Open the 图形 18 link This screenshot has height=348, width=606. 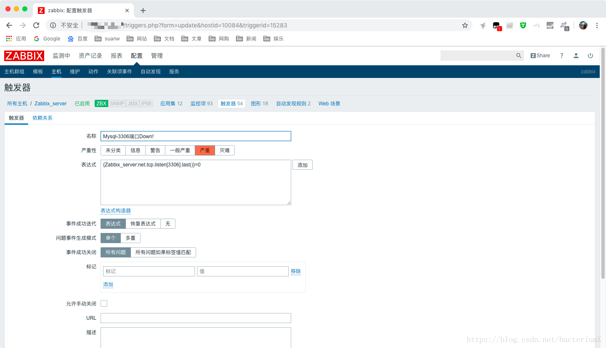point(259,104)
